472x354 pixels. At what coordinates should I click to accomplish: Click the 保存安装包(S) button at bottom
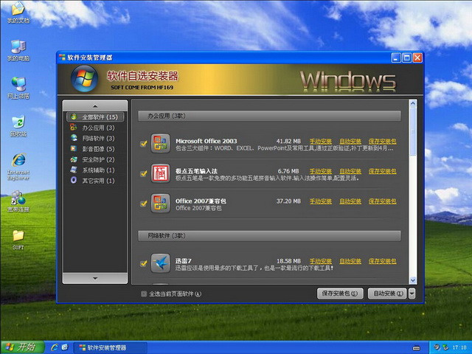point(340,294)
